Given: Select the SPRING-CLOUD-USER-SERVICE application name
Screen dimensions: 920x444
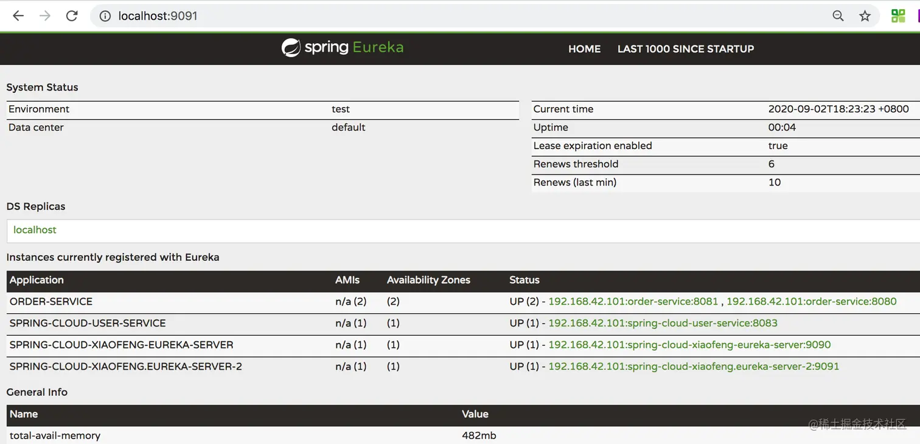Looking at the screenshot, I should tap(88, 323).
